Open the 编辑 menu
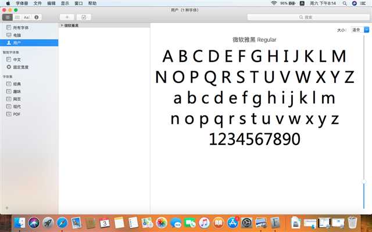The width and height of the screenshot is (372, 232). pos(51,3)
